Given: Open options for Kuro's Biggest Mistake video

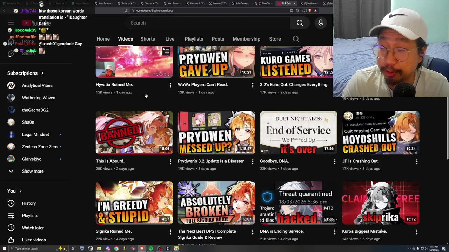Looking at the screenshot, I should pyautogui.click(x=417, y=232).
